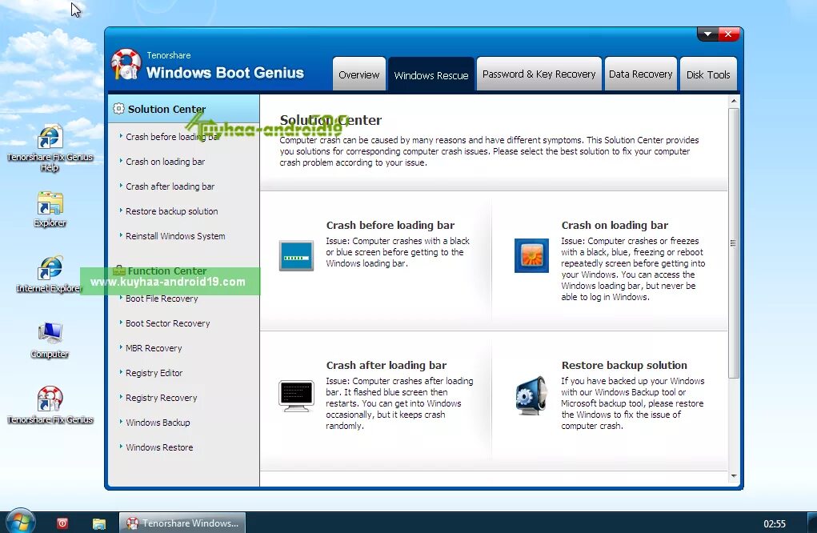Click the Crash before loading bar card heading
Screen dimensions: 817x533
coord(390,225)
